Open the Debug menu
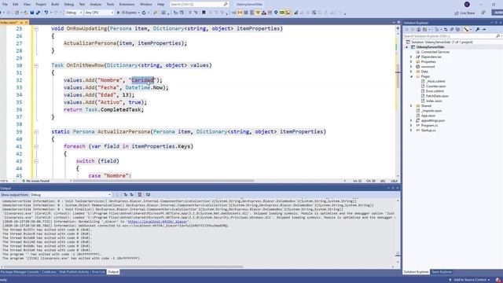This screenshot has width=503, height=283. pos(68,4)
